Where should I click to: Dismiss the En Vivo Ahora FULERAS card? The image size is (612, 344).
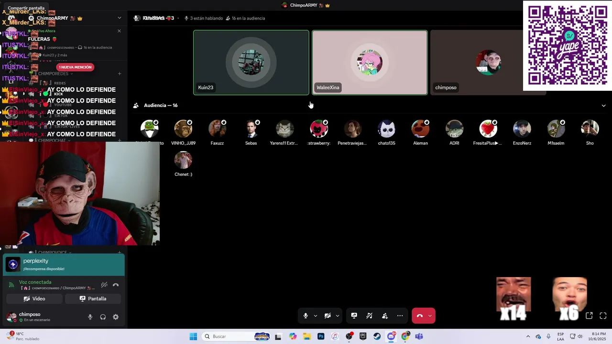[119, 31]
